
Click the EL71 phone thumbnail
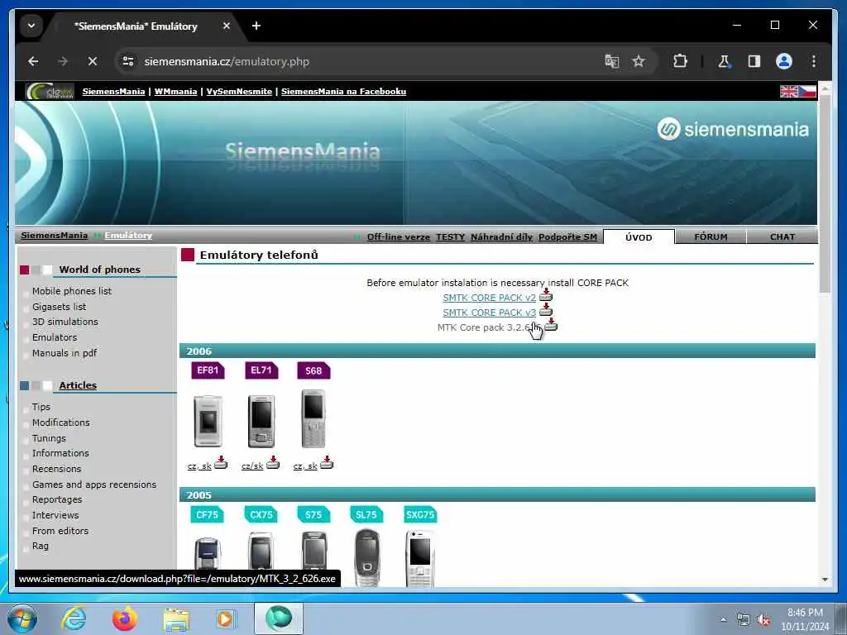point(261,421)
